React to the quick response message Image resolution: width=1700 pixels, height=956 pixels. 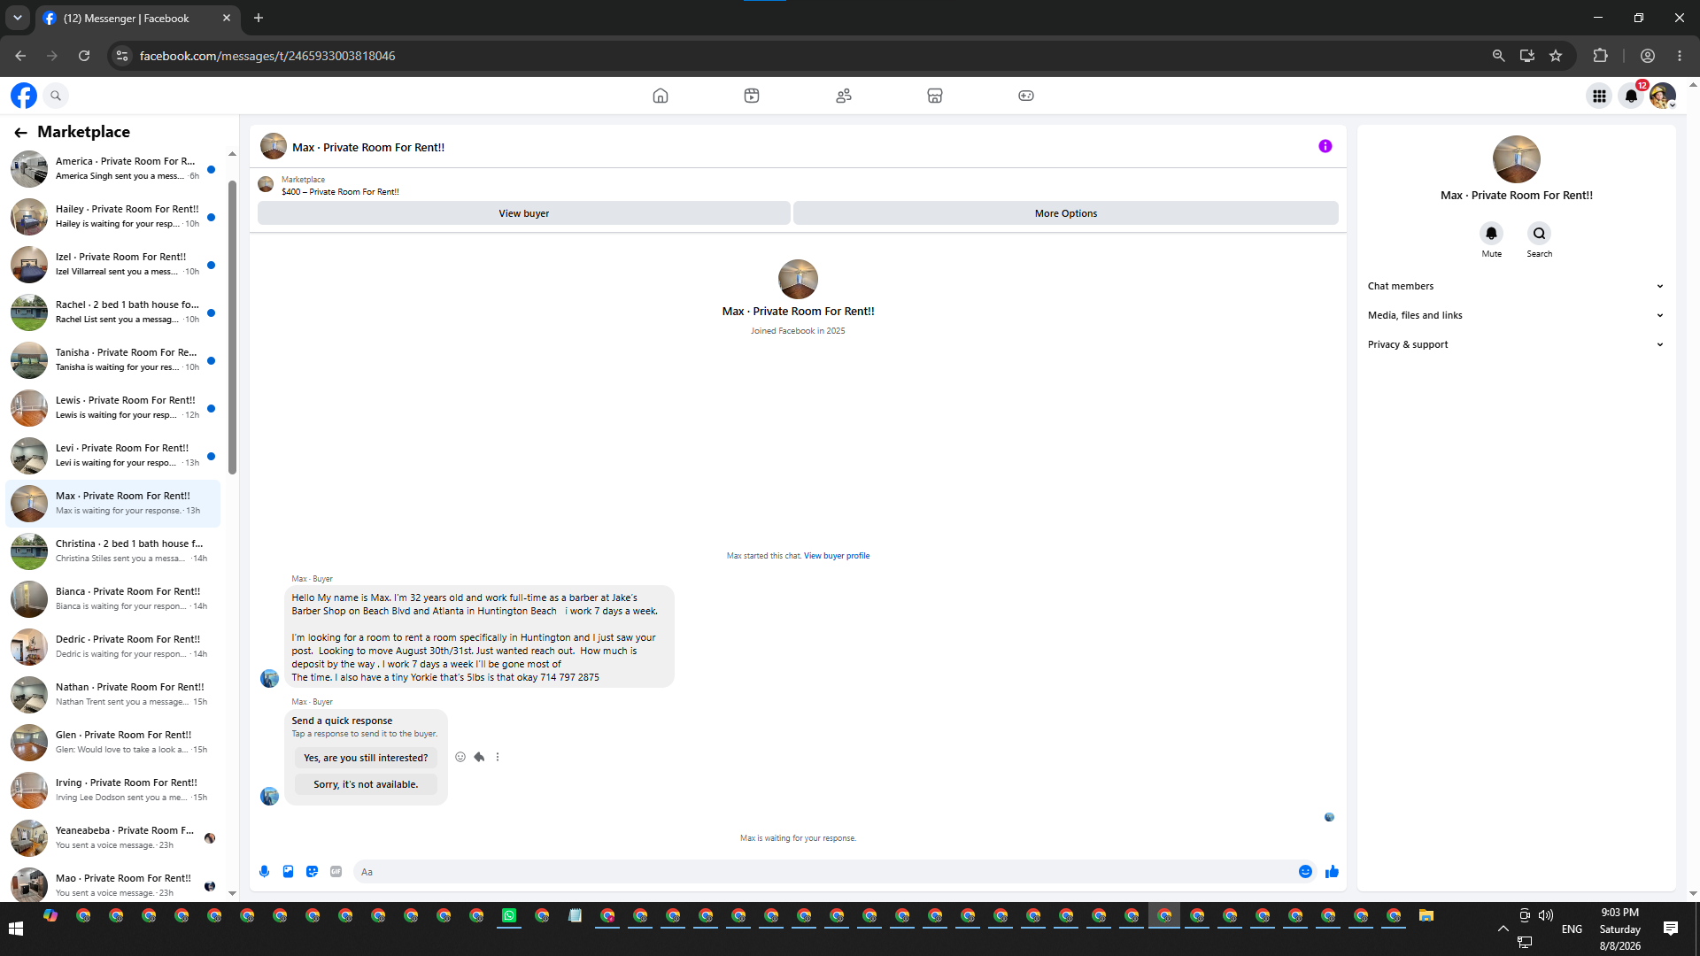click(460, 758)
